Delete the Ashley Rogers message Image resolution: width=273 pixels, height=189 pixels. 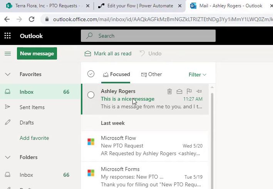pos(169,91)
